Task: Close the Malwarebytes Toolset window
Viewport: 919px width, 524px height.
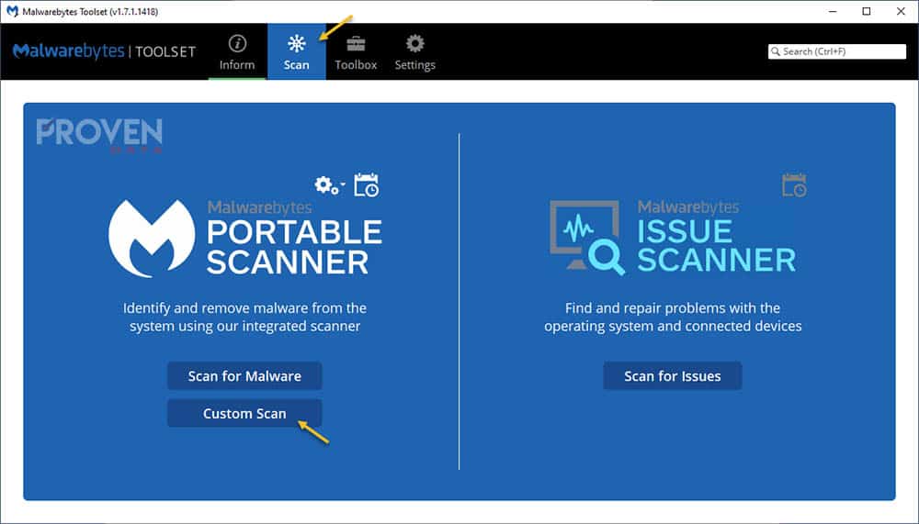Action: [901, 12]
